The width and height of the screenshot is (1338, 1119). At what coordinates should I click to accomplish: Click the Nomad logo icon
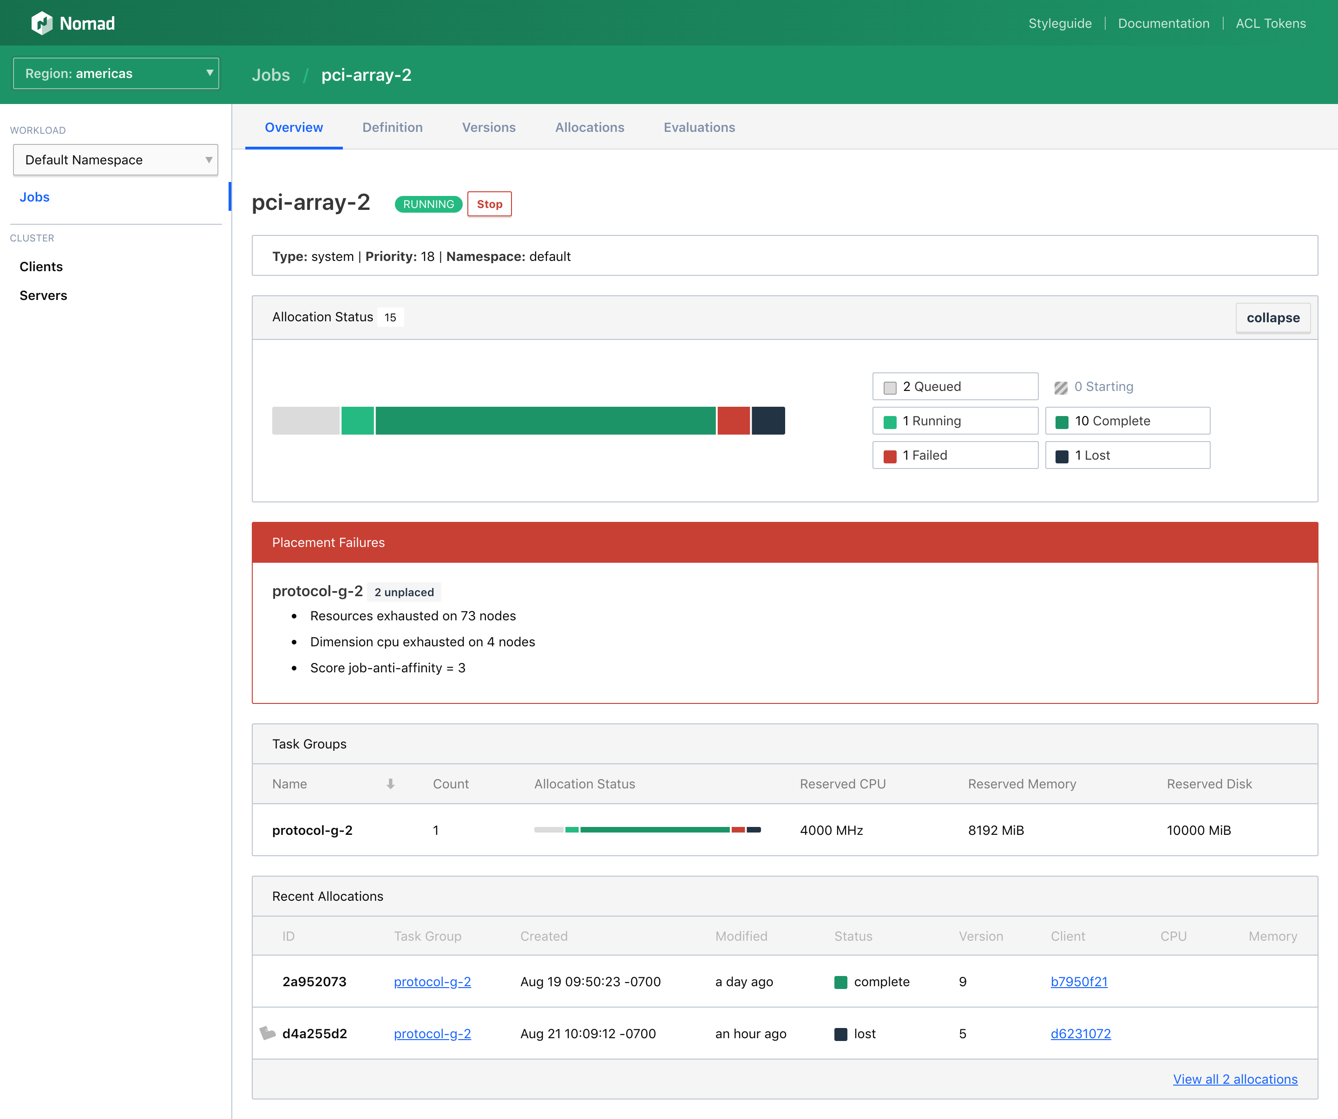pos(41,24)
